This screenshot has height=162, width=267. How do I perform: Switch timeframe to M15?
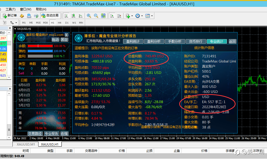[38, 23]
